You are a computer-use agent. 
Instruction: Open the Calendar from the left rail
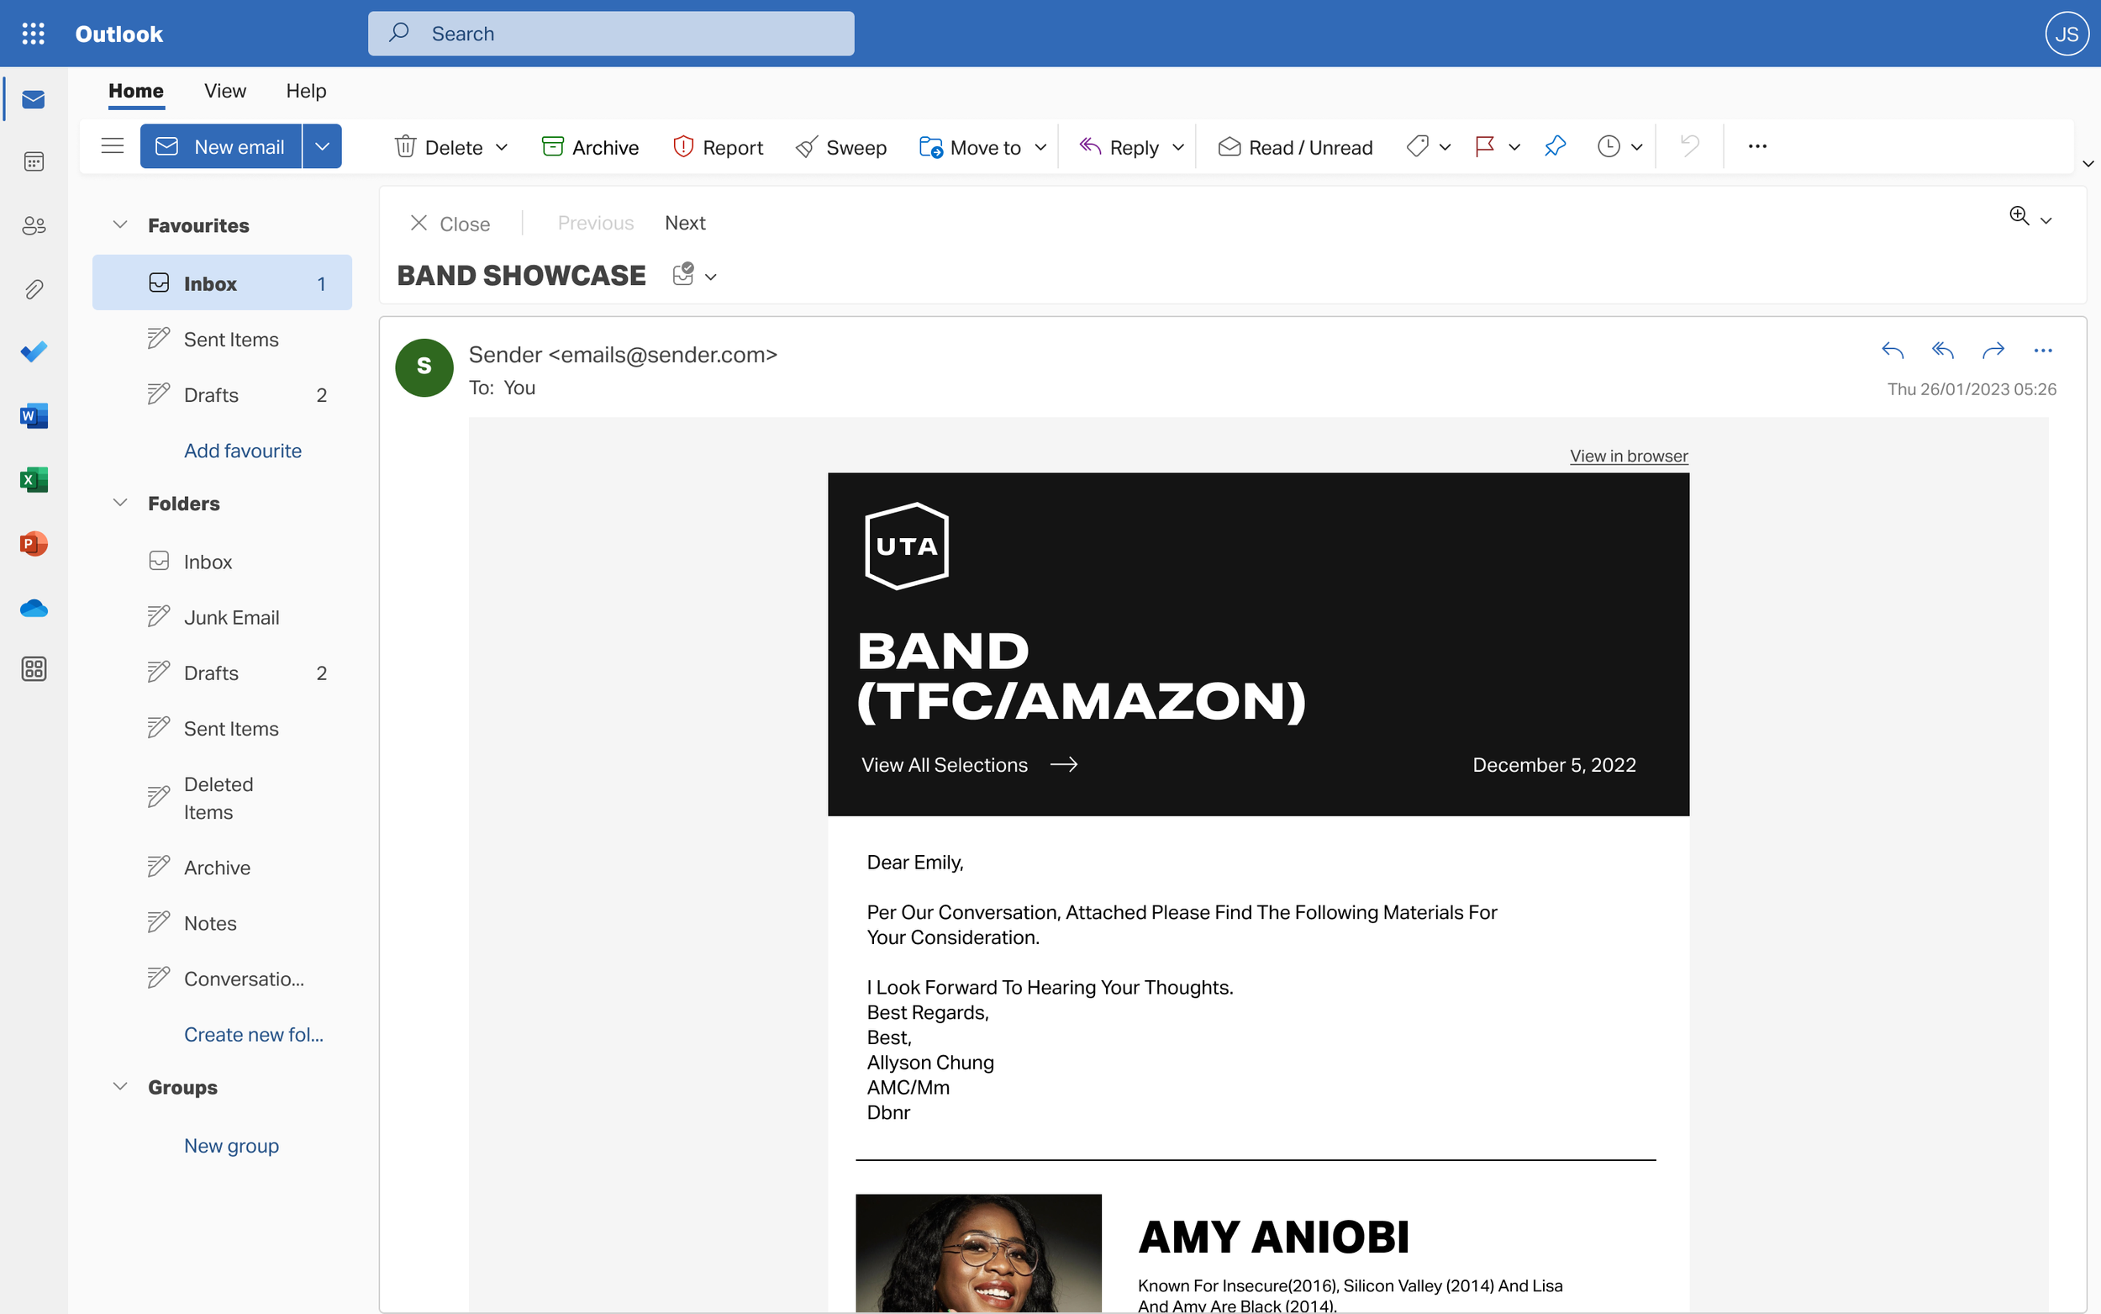click(x=33, y=161)
